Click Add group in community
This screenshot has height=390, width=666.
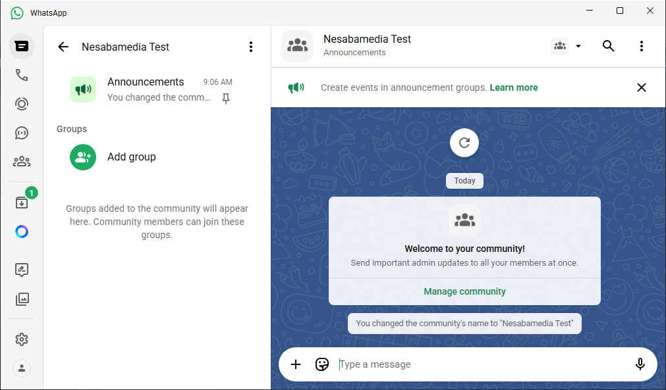pyautogui.click(x=132, y=157)
